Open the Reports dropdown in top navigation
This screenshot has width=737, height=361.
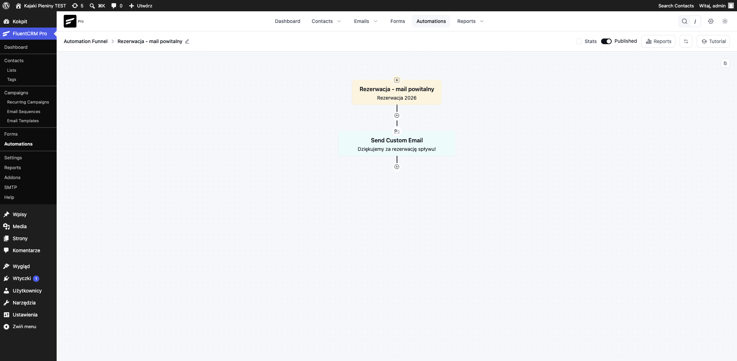pyautogui.click(x=470, y=21)
